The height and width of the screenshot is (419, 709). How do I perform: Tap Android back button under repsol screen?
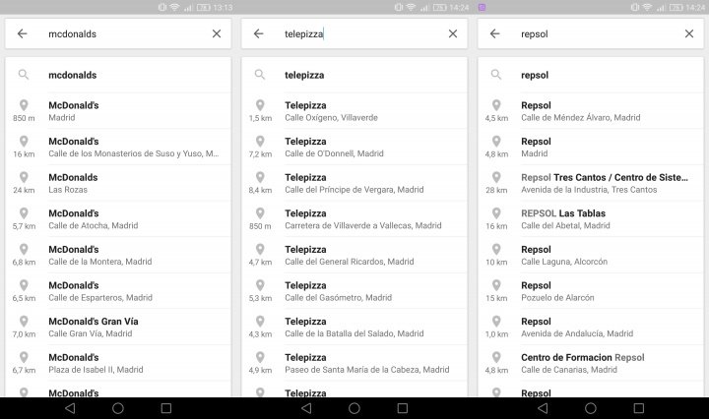(543, 408)
